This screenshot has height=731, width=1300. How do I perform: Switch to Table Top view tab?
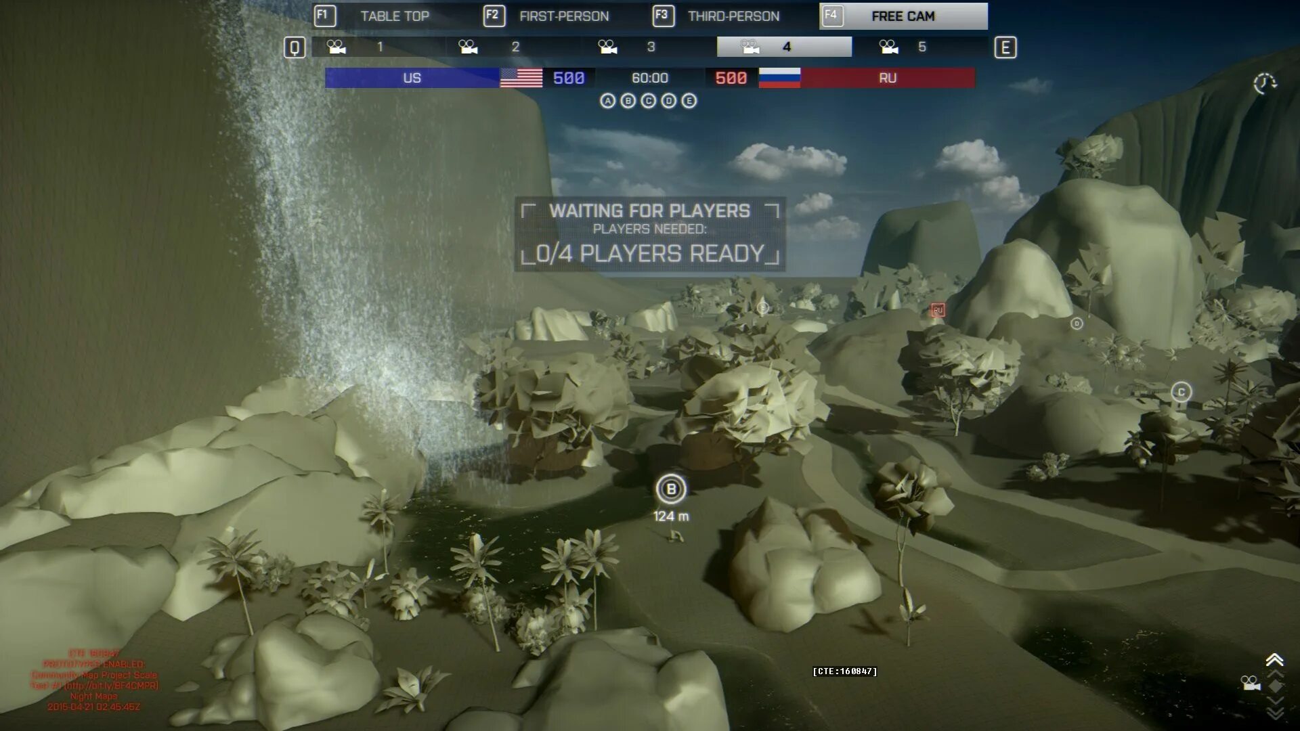click(394, 16)
